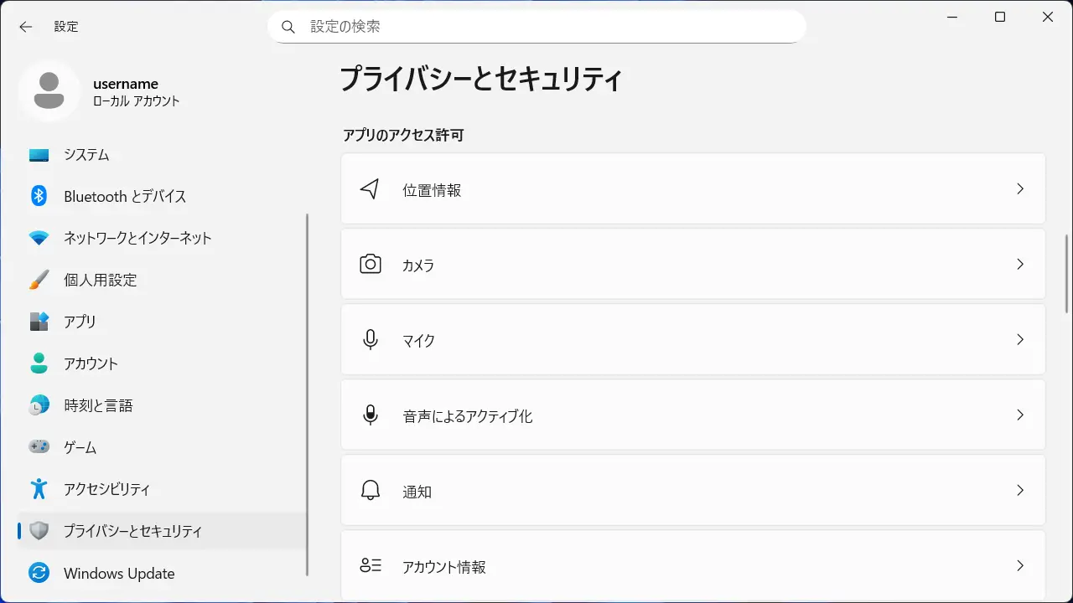Viewport: 1073px width, 603px height.
Task: Open アクセシビリティ settings category
Action: [106, 489]
